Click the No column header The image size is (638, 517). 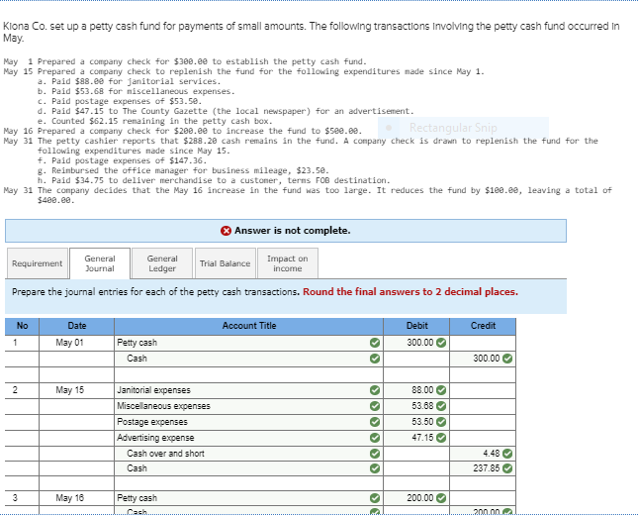click(22, 326)
